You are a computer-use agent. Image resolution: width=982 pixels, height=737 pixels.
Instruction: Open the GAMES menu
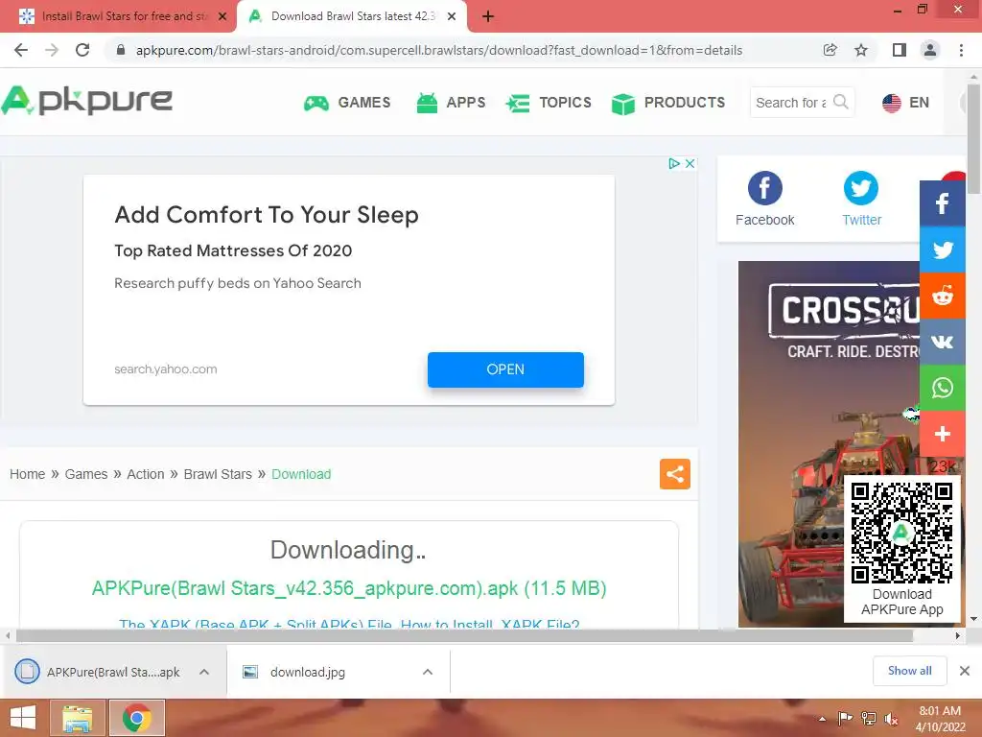tap(347, 103)
